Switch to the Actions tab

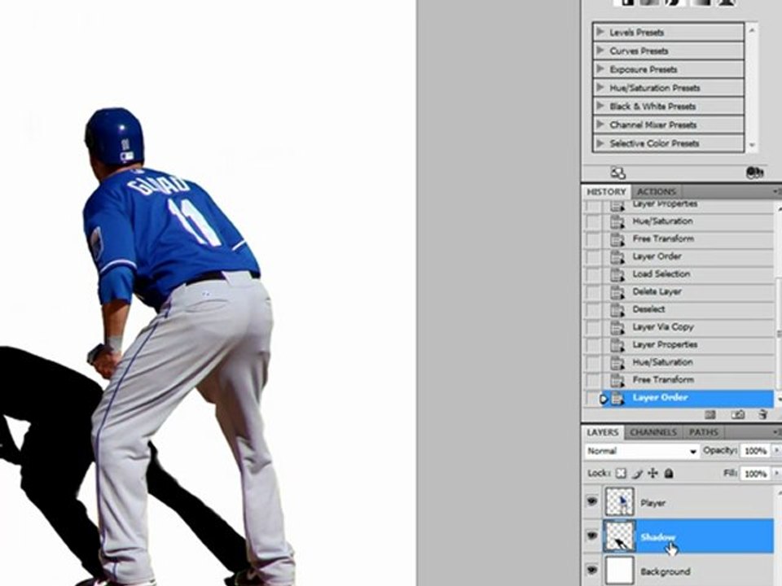pyautogui.click(x=657, y=192)
